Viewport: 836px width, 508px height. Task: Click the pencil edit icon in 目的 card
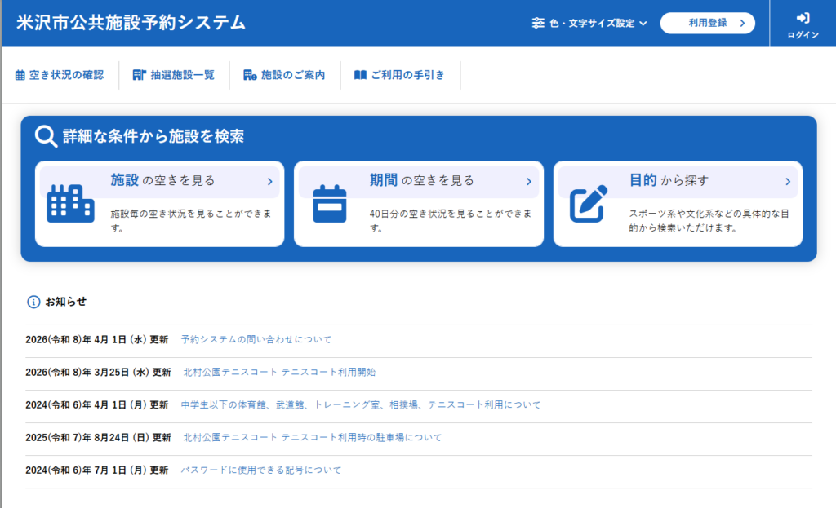[589, 203]
